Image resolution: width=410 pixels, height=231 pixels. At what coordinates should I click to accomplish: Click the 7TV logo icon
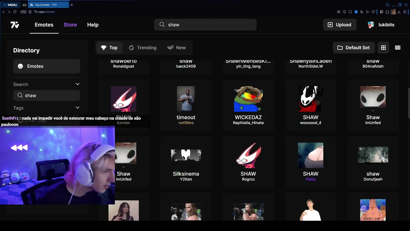tap(15, 25)
